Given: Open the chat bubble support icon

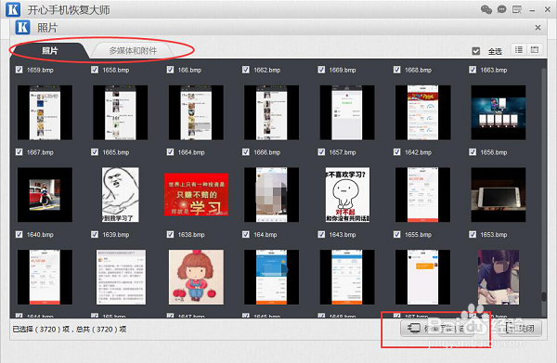Looking at the screenshot, I should tap(501, 9).
